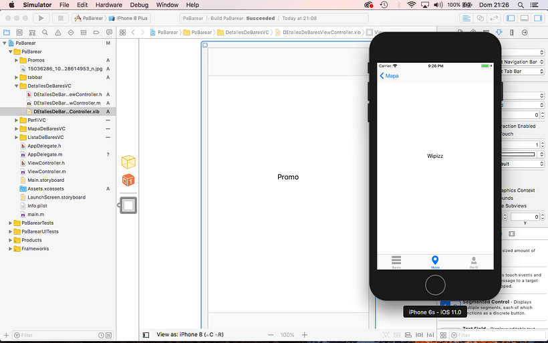Tap the Bares tab in simulator
This screenshot has width=548, height=343.
pos(396,262)
